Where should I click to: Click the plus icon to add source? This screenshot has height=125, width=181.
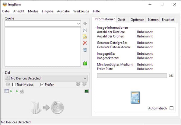coord(85,24)
